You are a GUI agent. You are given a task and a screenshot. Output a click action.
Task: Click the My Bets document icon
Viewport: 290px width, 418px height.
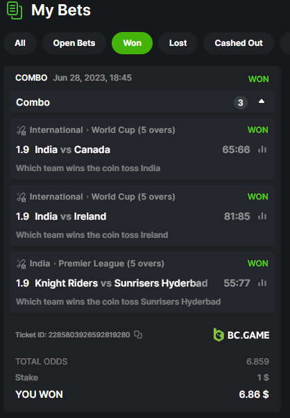pyautogui.click(x=15, y=10)
